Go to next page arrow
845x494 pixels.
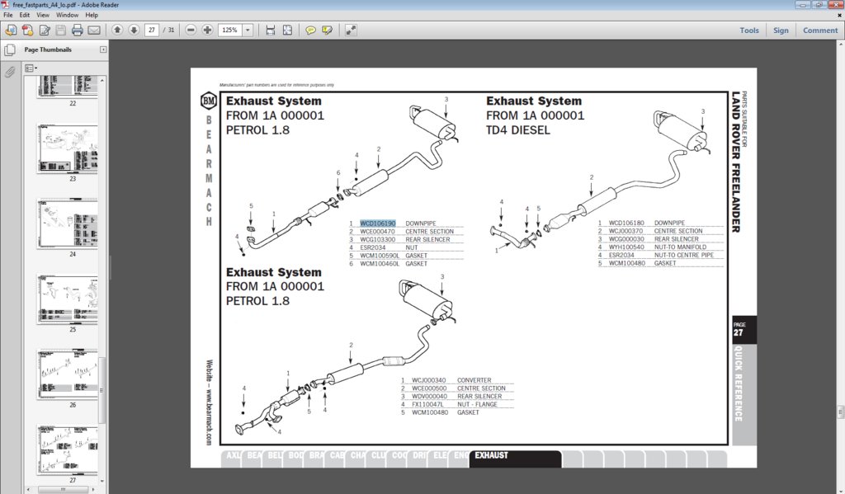click(134, 31)
